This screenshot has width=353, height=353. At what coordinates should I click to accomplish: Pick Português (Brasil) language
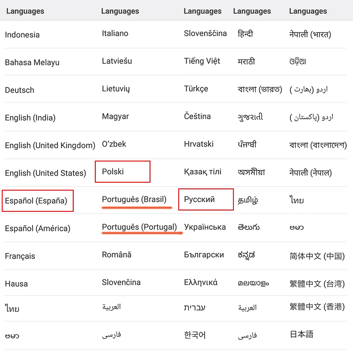(134, 199)
